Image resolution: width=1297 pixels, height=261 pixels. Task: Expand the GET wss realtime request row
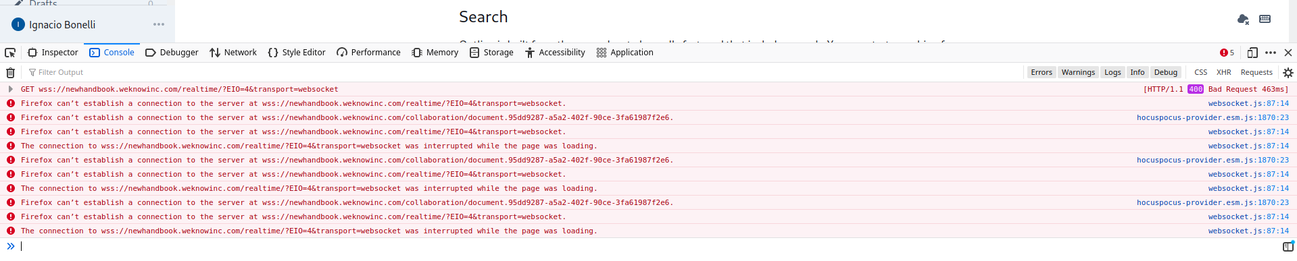pos(10,89)
